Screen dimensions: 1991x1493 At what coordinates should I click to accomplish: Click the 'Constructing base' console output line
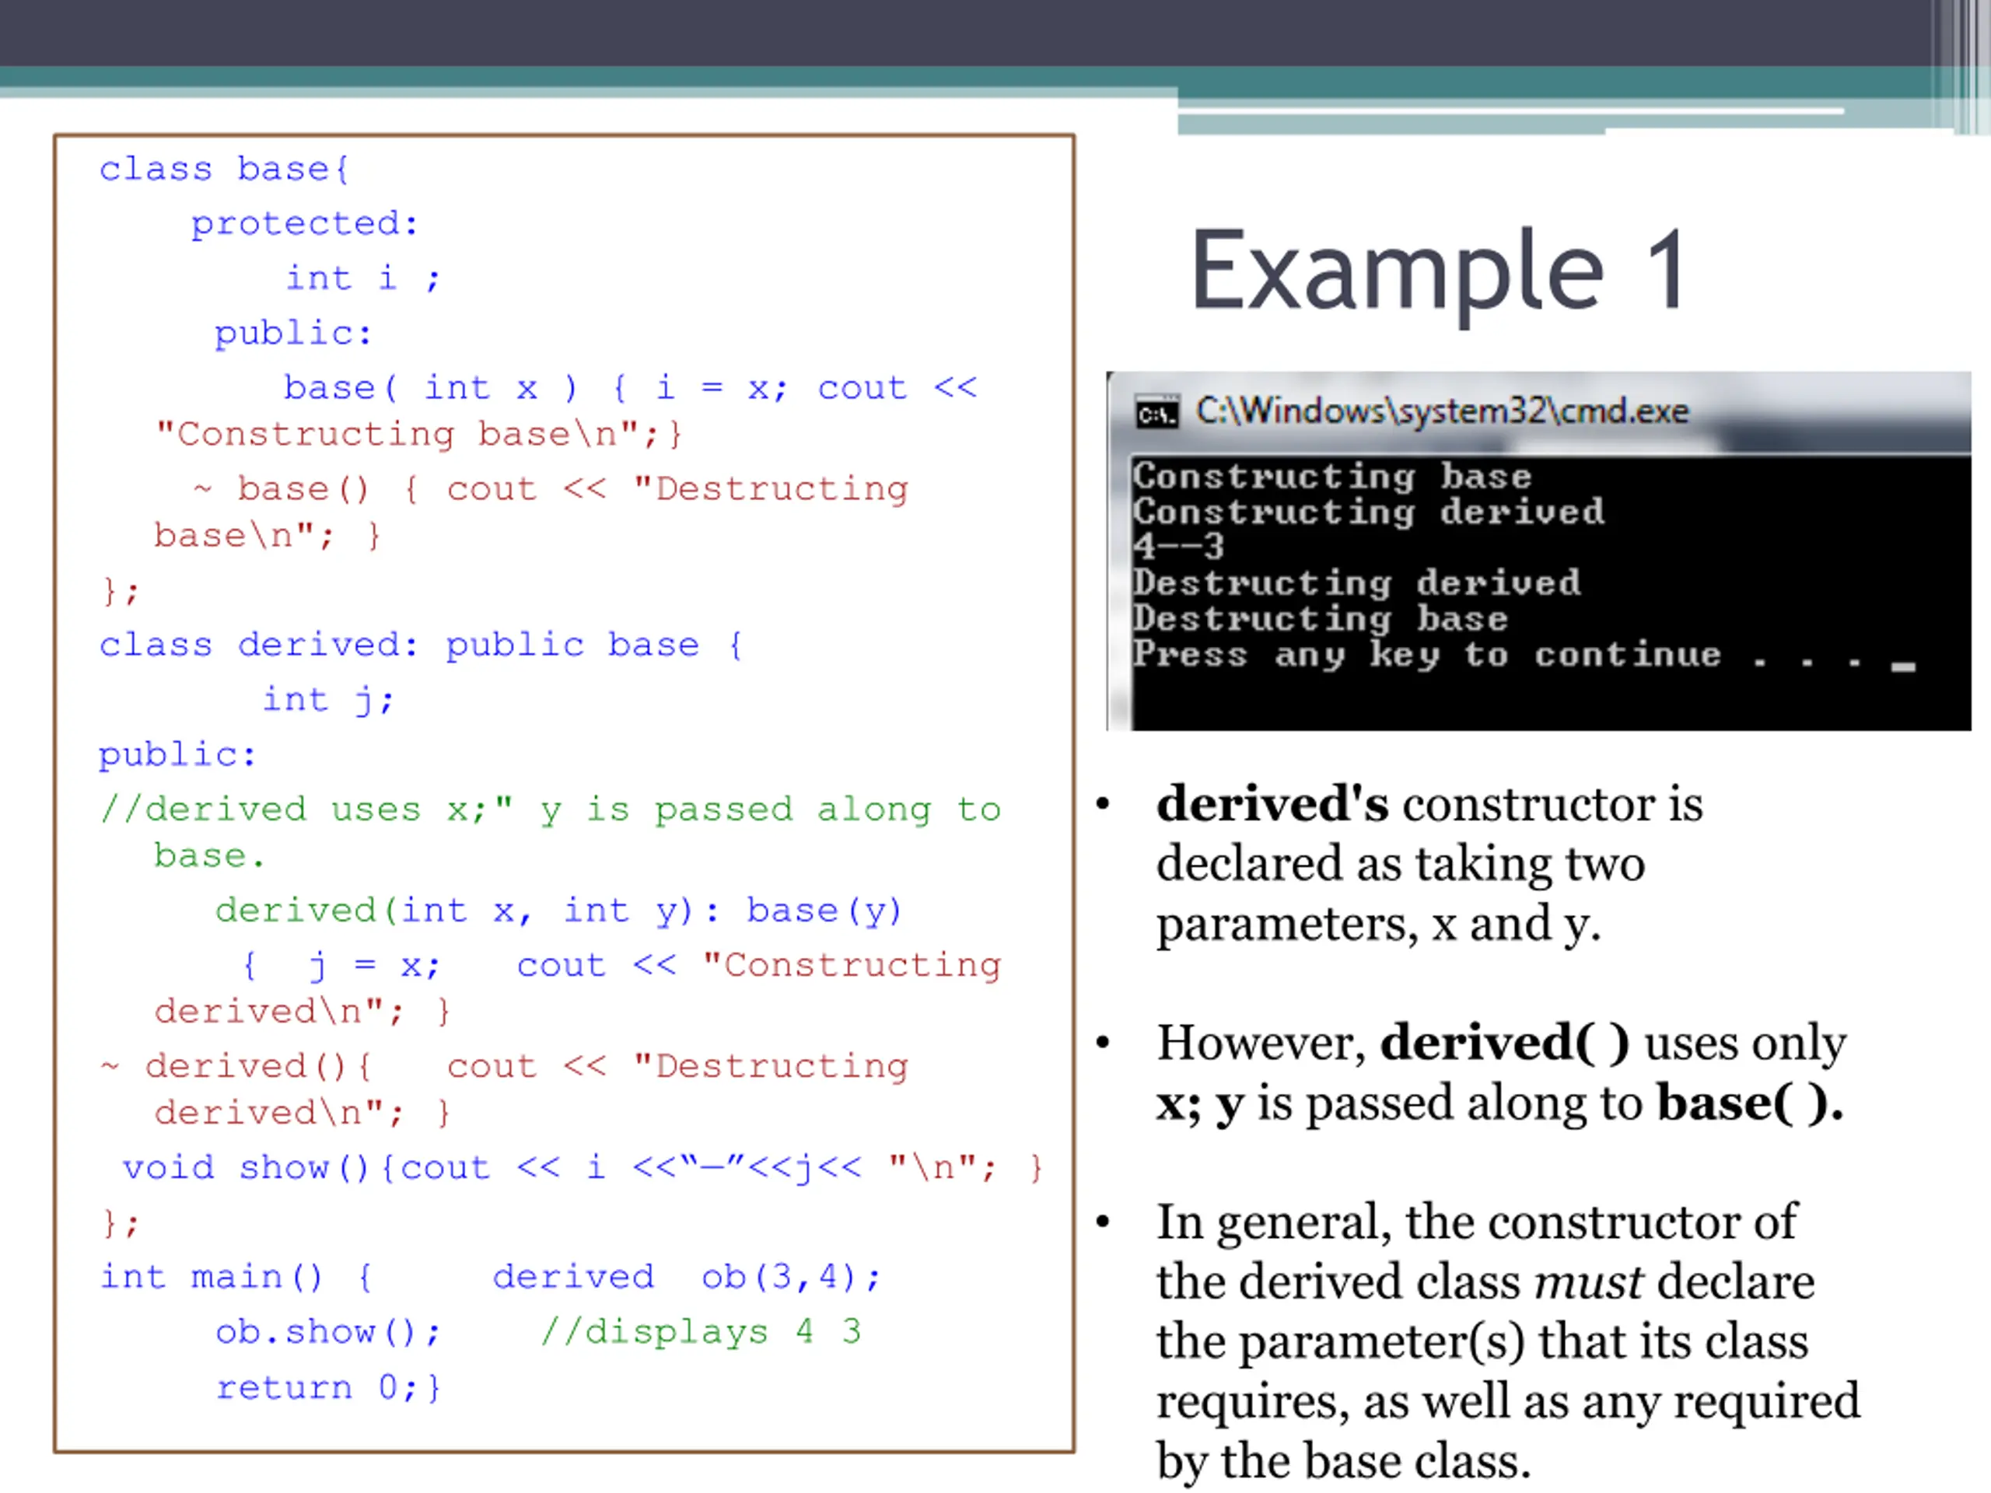[1331, 476]
